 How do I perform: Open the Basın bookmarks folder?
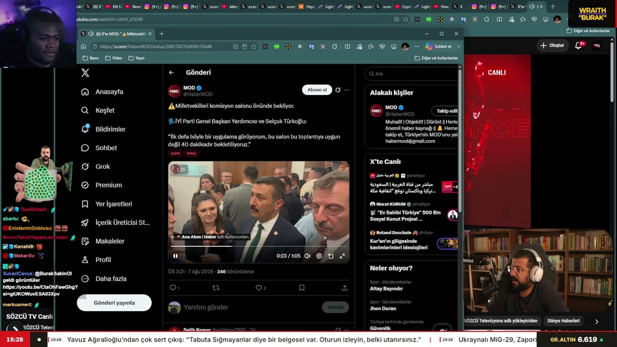click(91, 58)
